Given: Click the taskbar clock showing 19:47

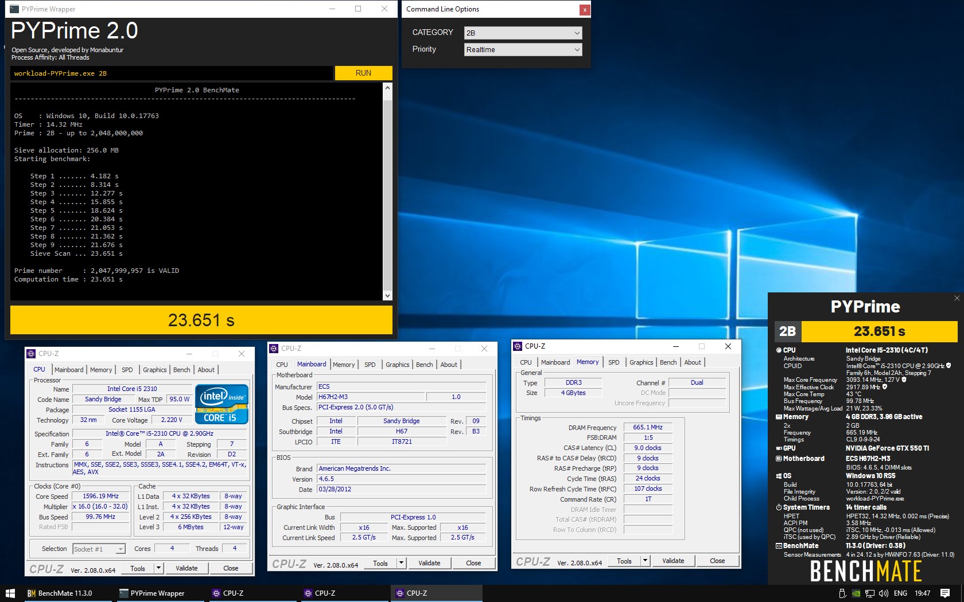Looking at the screenshot, I should coord(923,593).
